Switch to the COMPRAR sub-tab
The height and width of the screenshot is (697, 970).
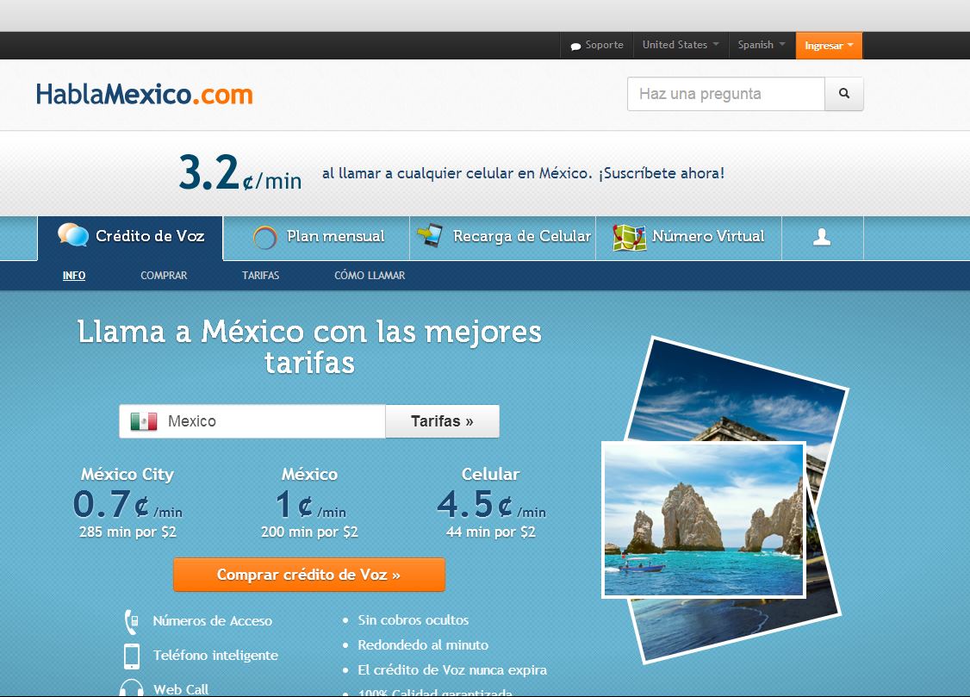(x=164, y=276)
